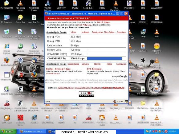Open IMG012 image file icon

click(x=75, y=5)
